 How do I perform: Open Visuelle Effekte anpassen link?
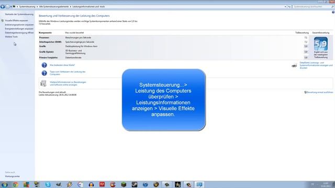[x=16, y=20]
